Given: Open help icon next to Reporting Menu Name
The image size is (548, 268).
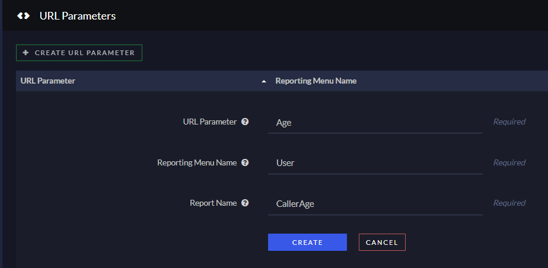Looking at the screenshot, I should tap(246, 162).
